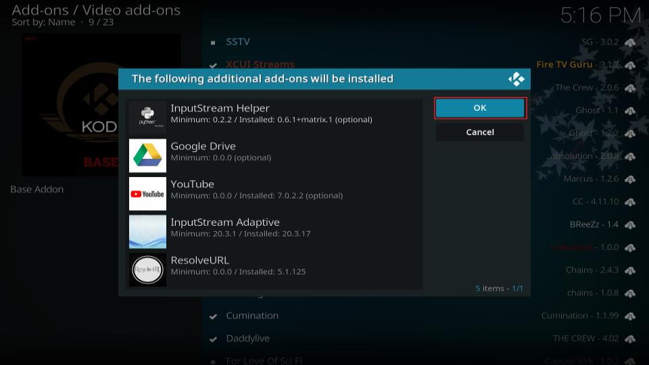
Task: Click cloud icon beside absolution - 2.0.8
Action: point(630,156)
